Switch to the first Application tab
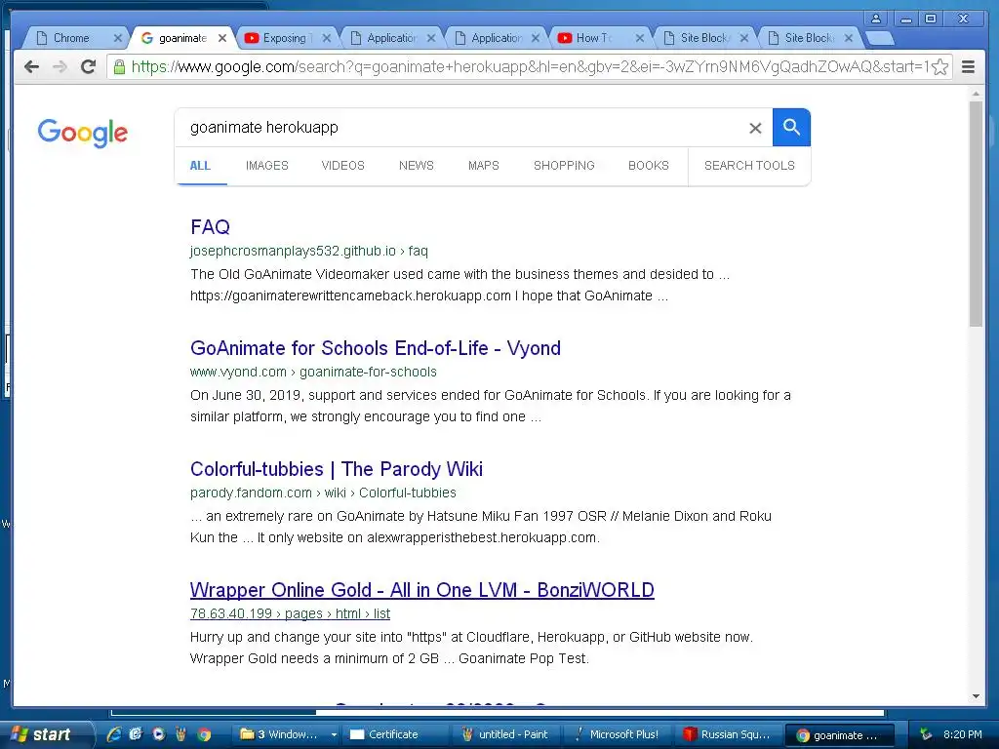The height and width of the screenshot is (749, 999). 391,38
